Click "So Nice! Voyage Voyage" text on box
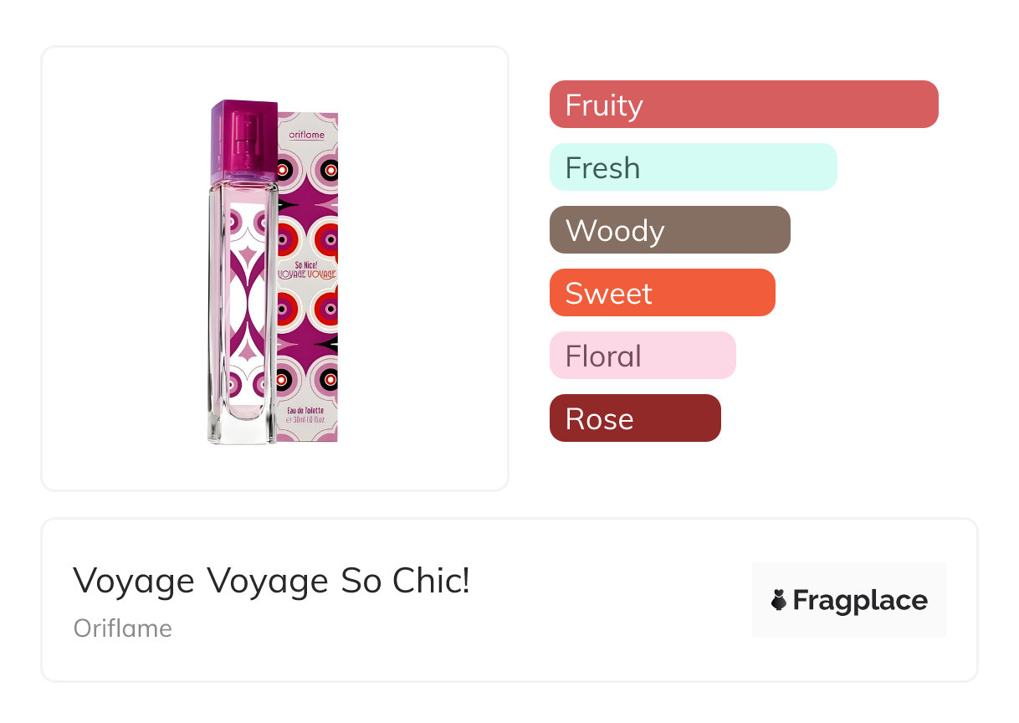Viewport: 1019px width, 723px height. pyautogui.click(x=306, y=269)
